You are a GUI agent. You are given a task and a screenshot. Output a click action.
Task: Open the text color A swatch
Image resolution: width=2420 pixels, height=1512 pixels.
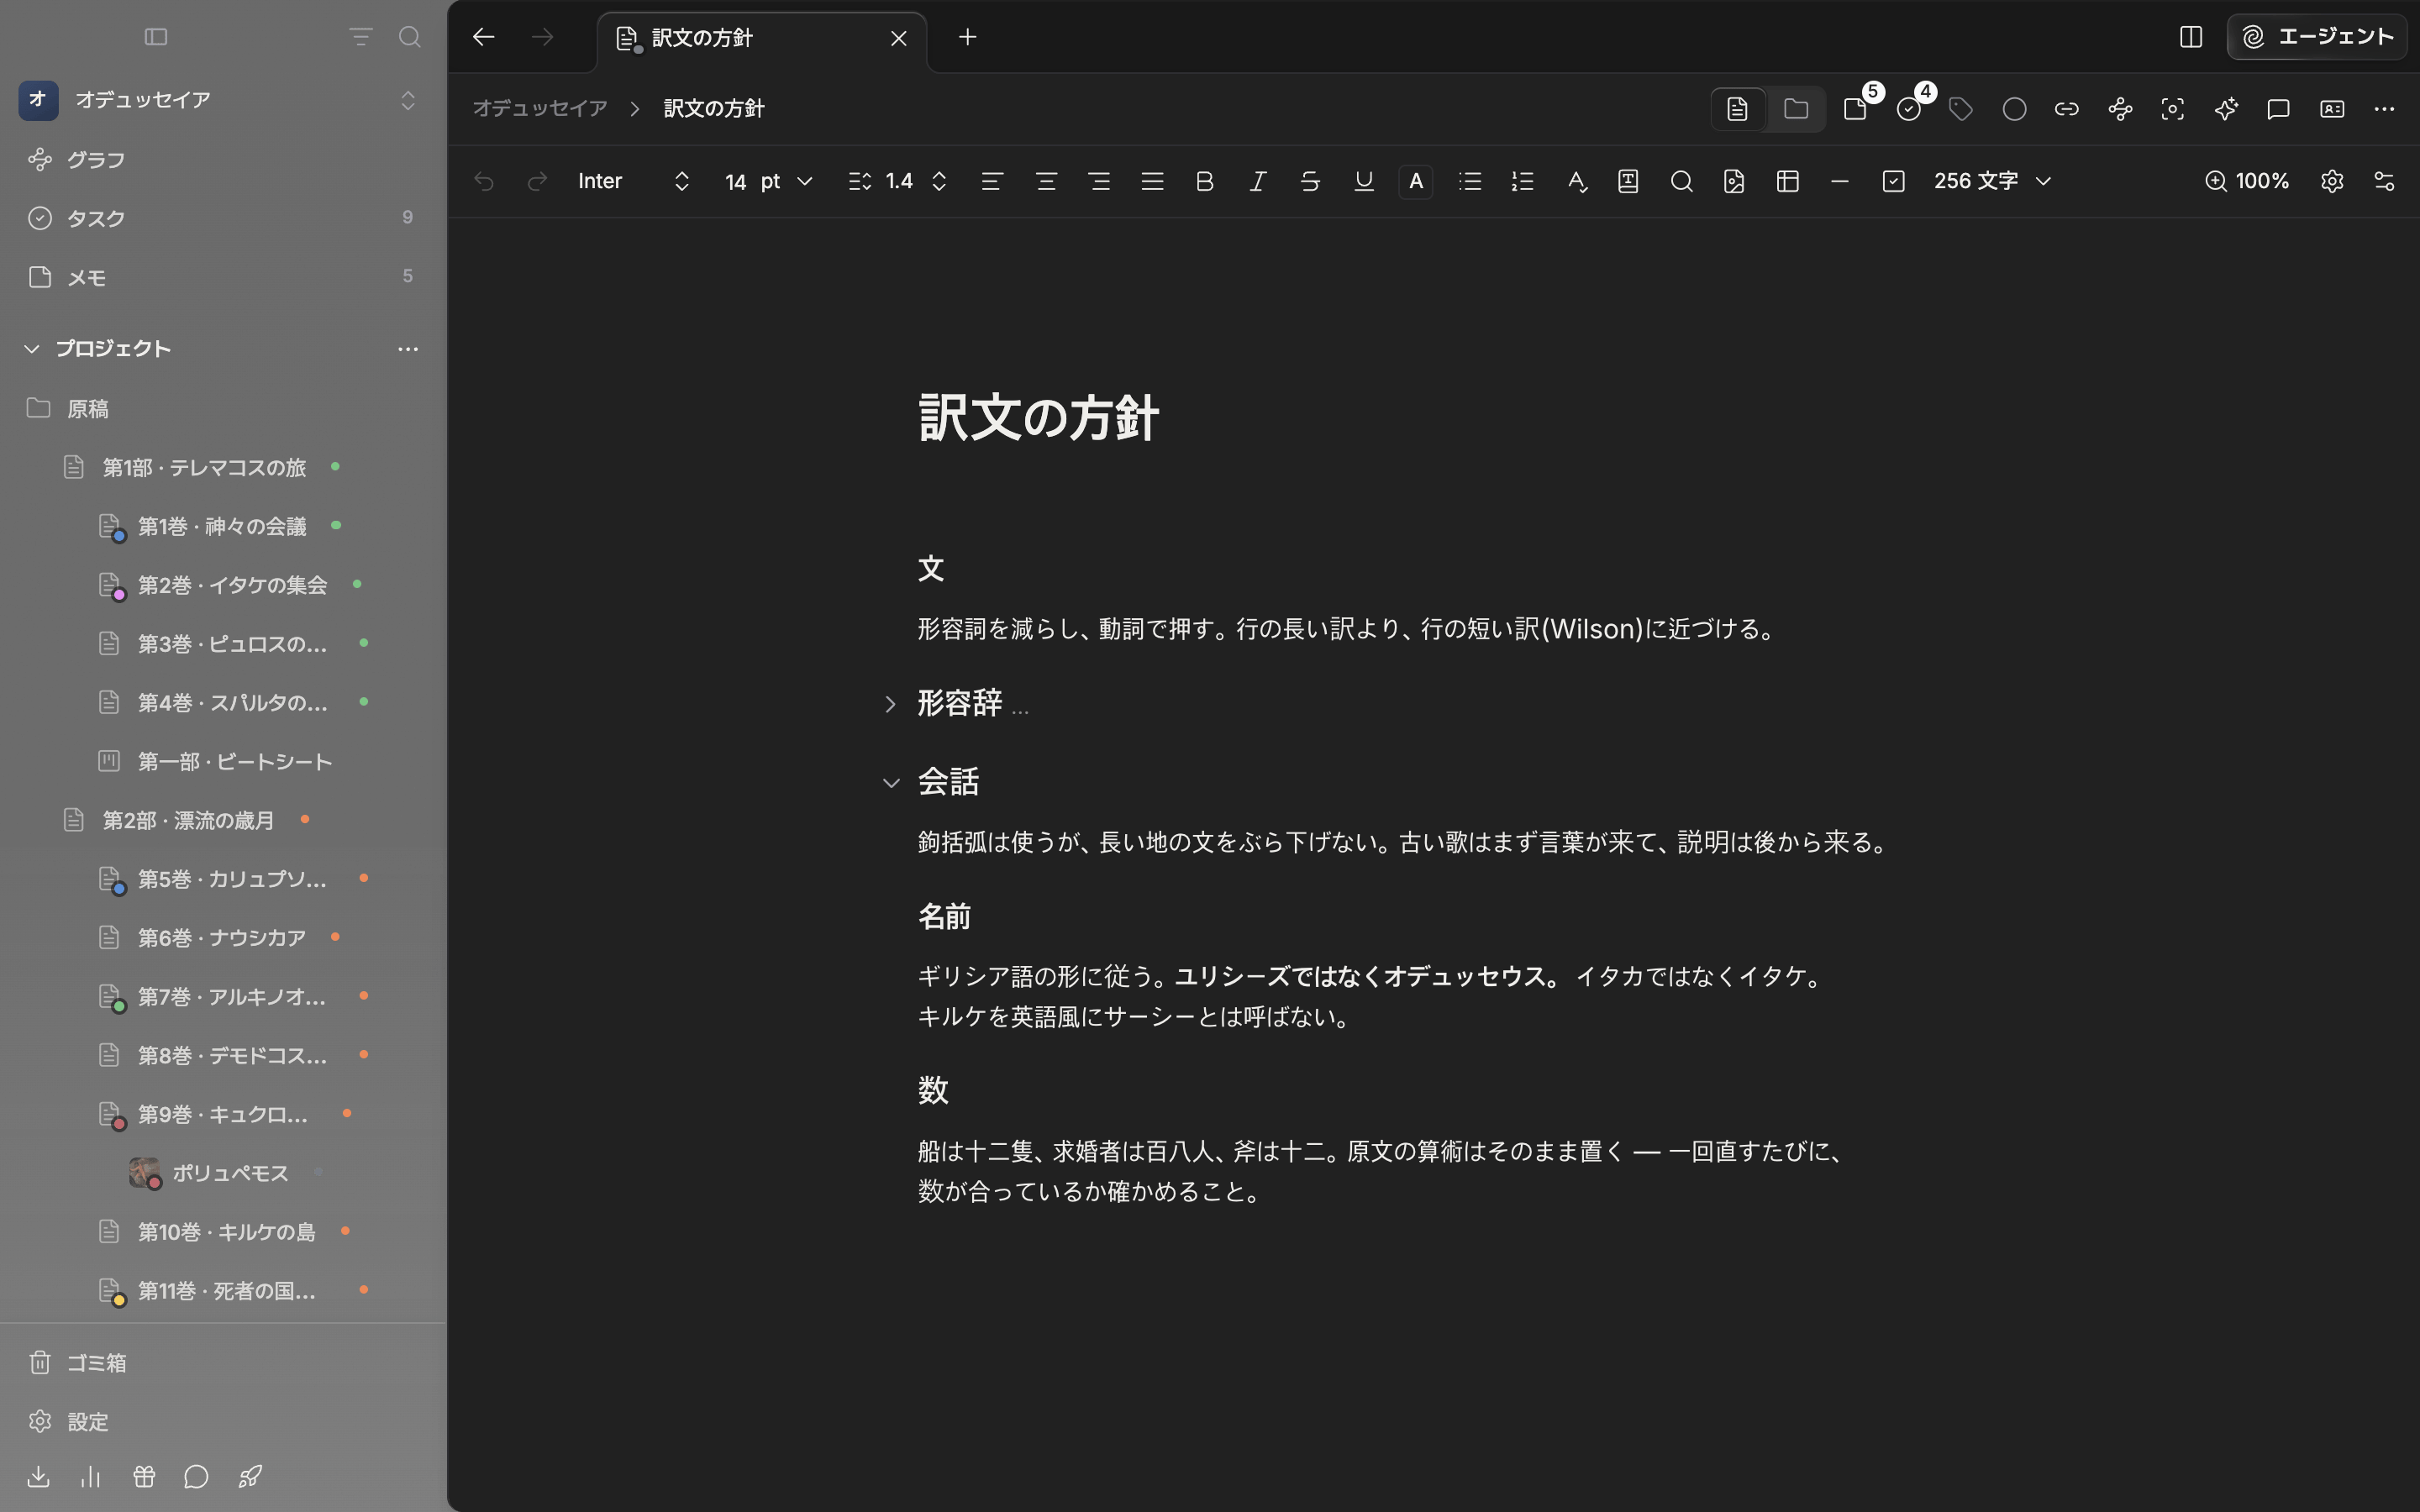(x=1416, y=181)
